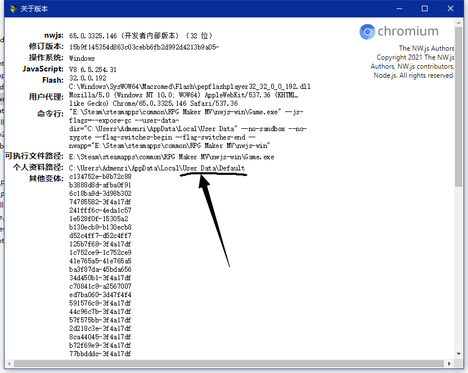The image size is (468, 373).
Task: Click the 命令行 label
Action: click(50, 114)
